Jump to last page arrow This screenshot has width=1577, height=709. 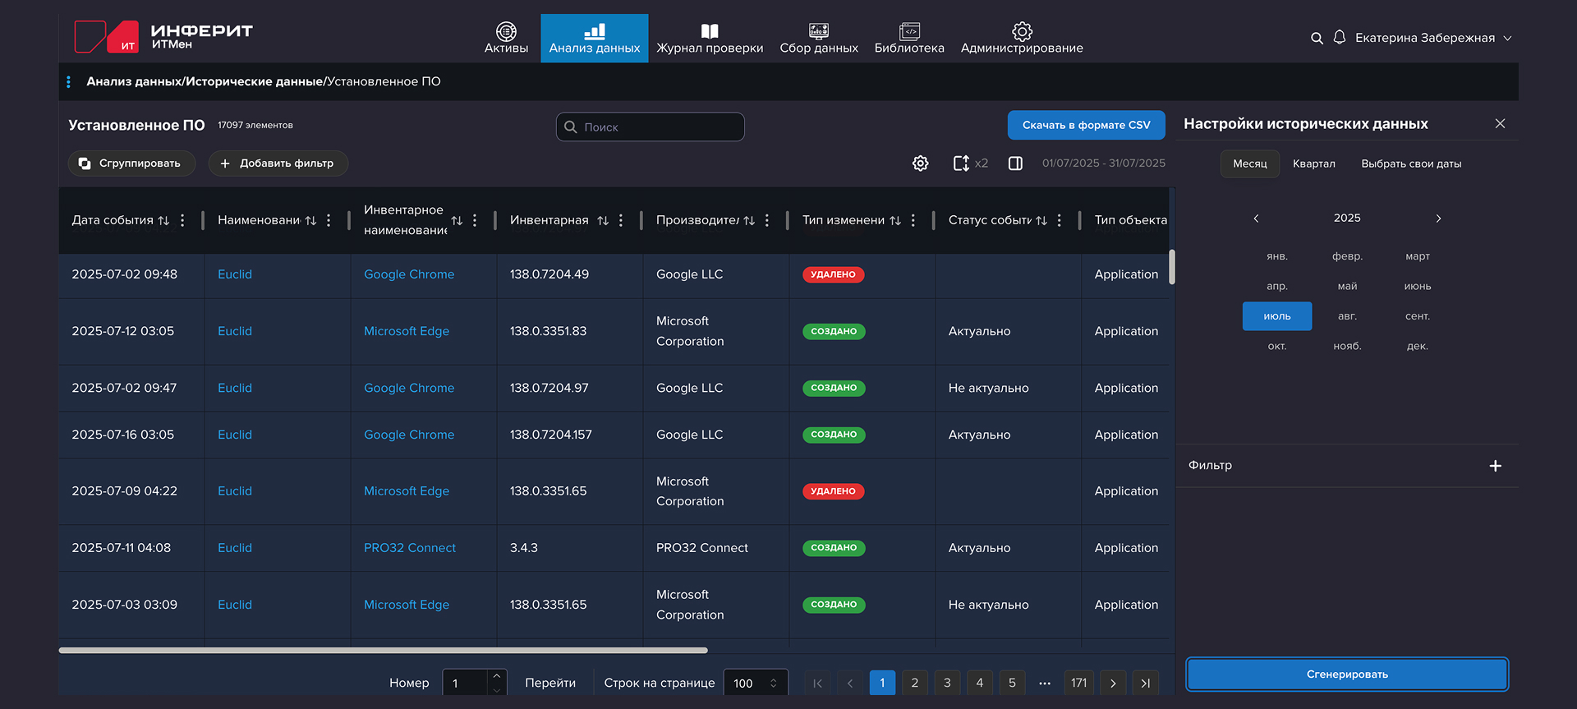[x=1146, y=683]
